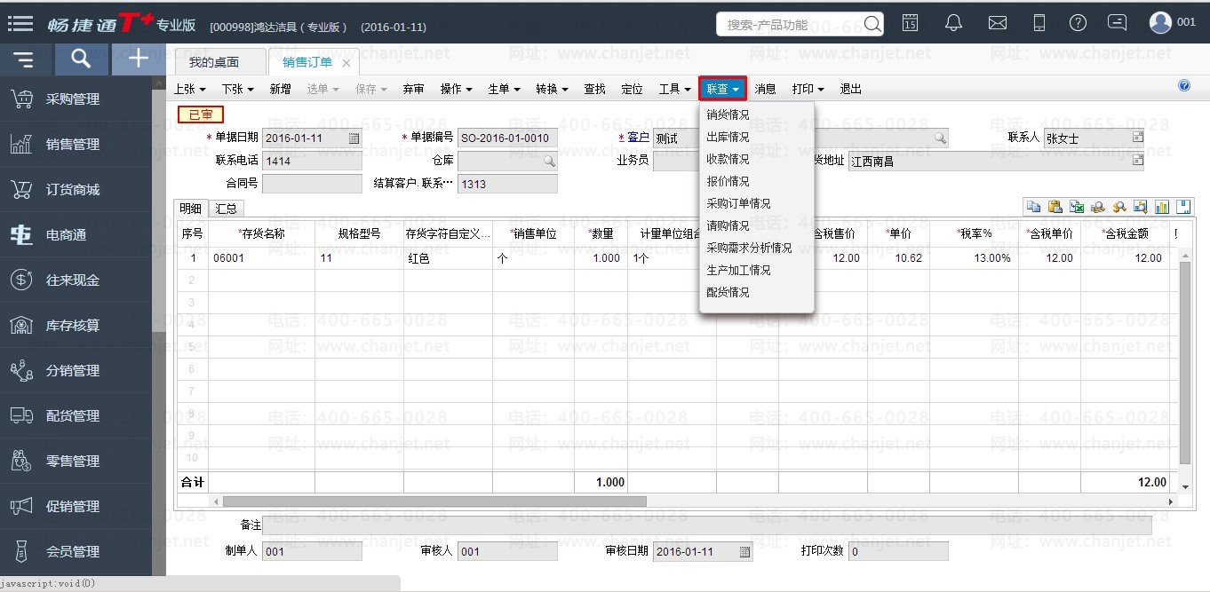Expand the 操作 dropdown menu

(x=457, y=89)
